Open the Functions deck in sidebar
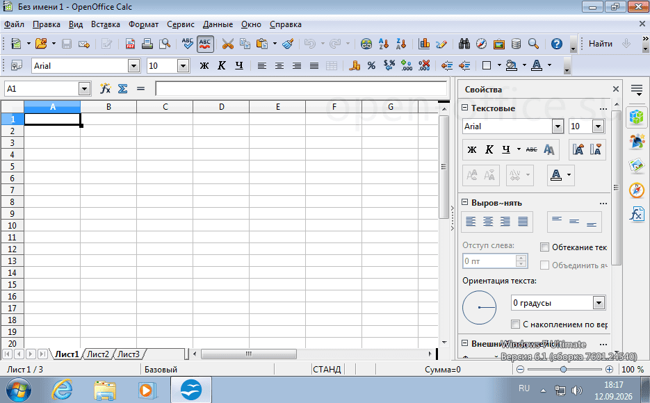 coord(637,215)
